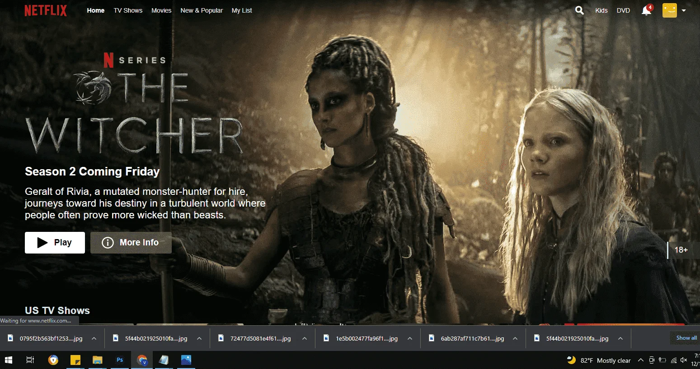Click the muted volume tray icon
Screen dimensions: 700x369
click(684, 360)
